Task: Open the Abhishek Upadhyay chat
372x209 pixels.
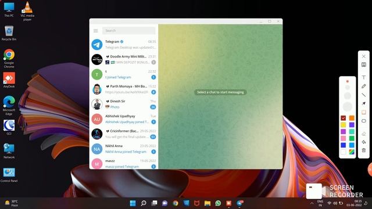Action: [x=124, y=119]
